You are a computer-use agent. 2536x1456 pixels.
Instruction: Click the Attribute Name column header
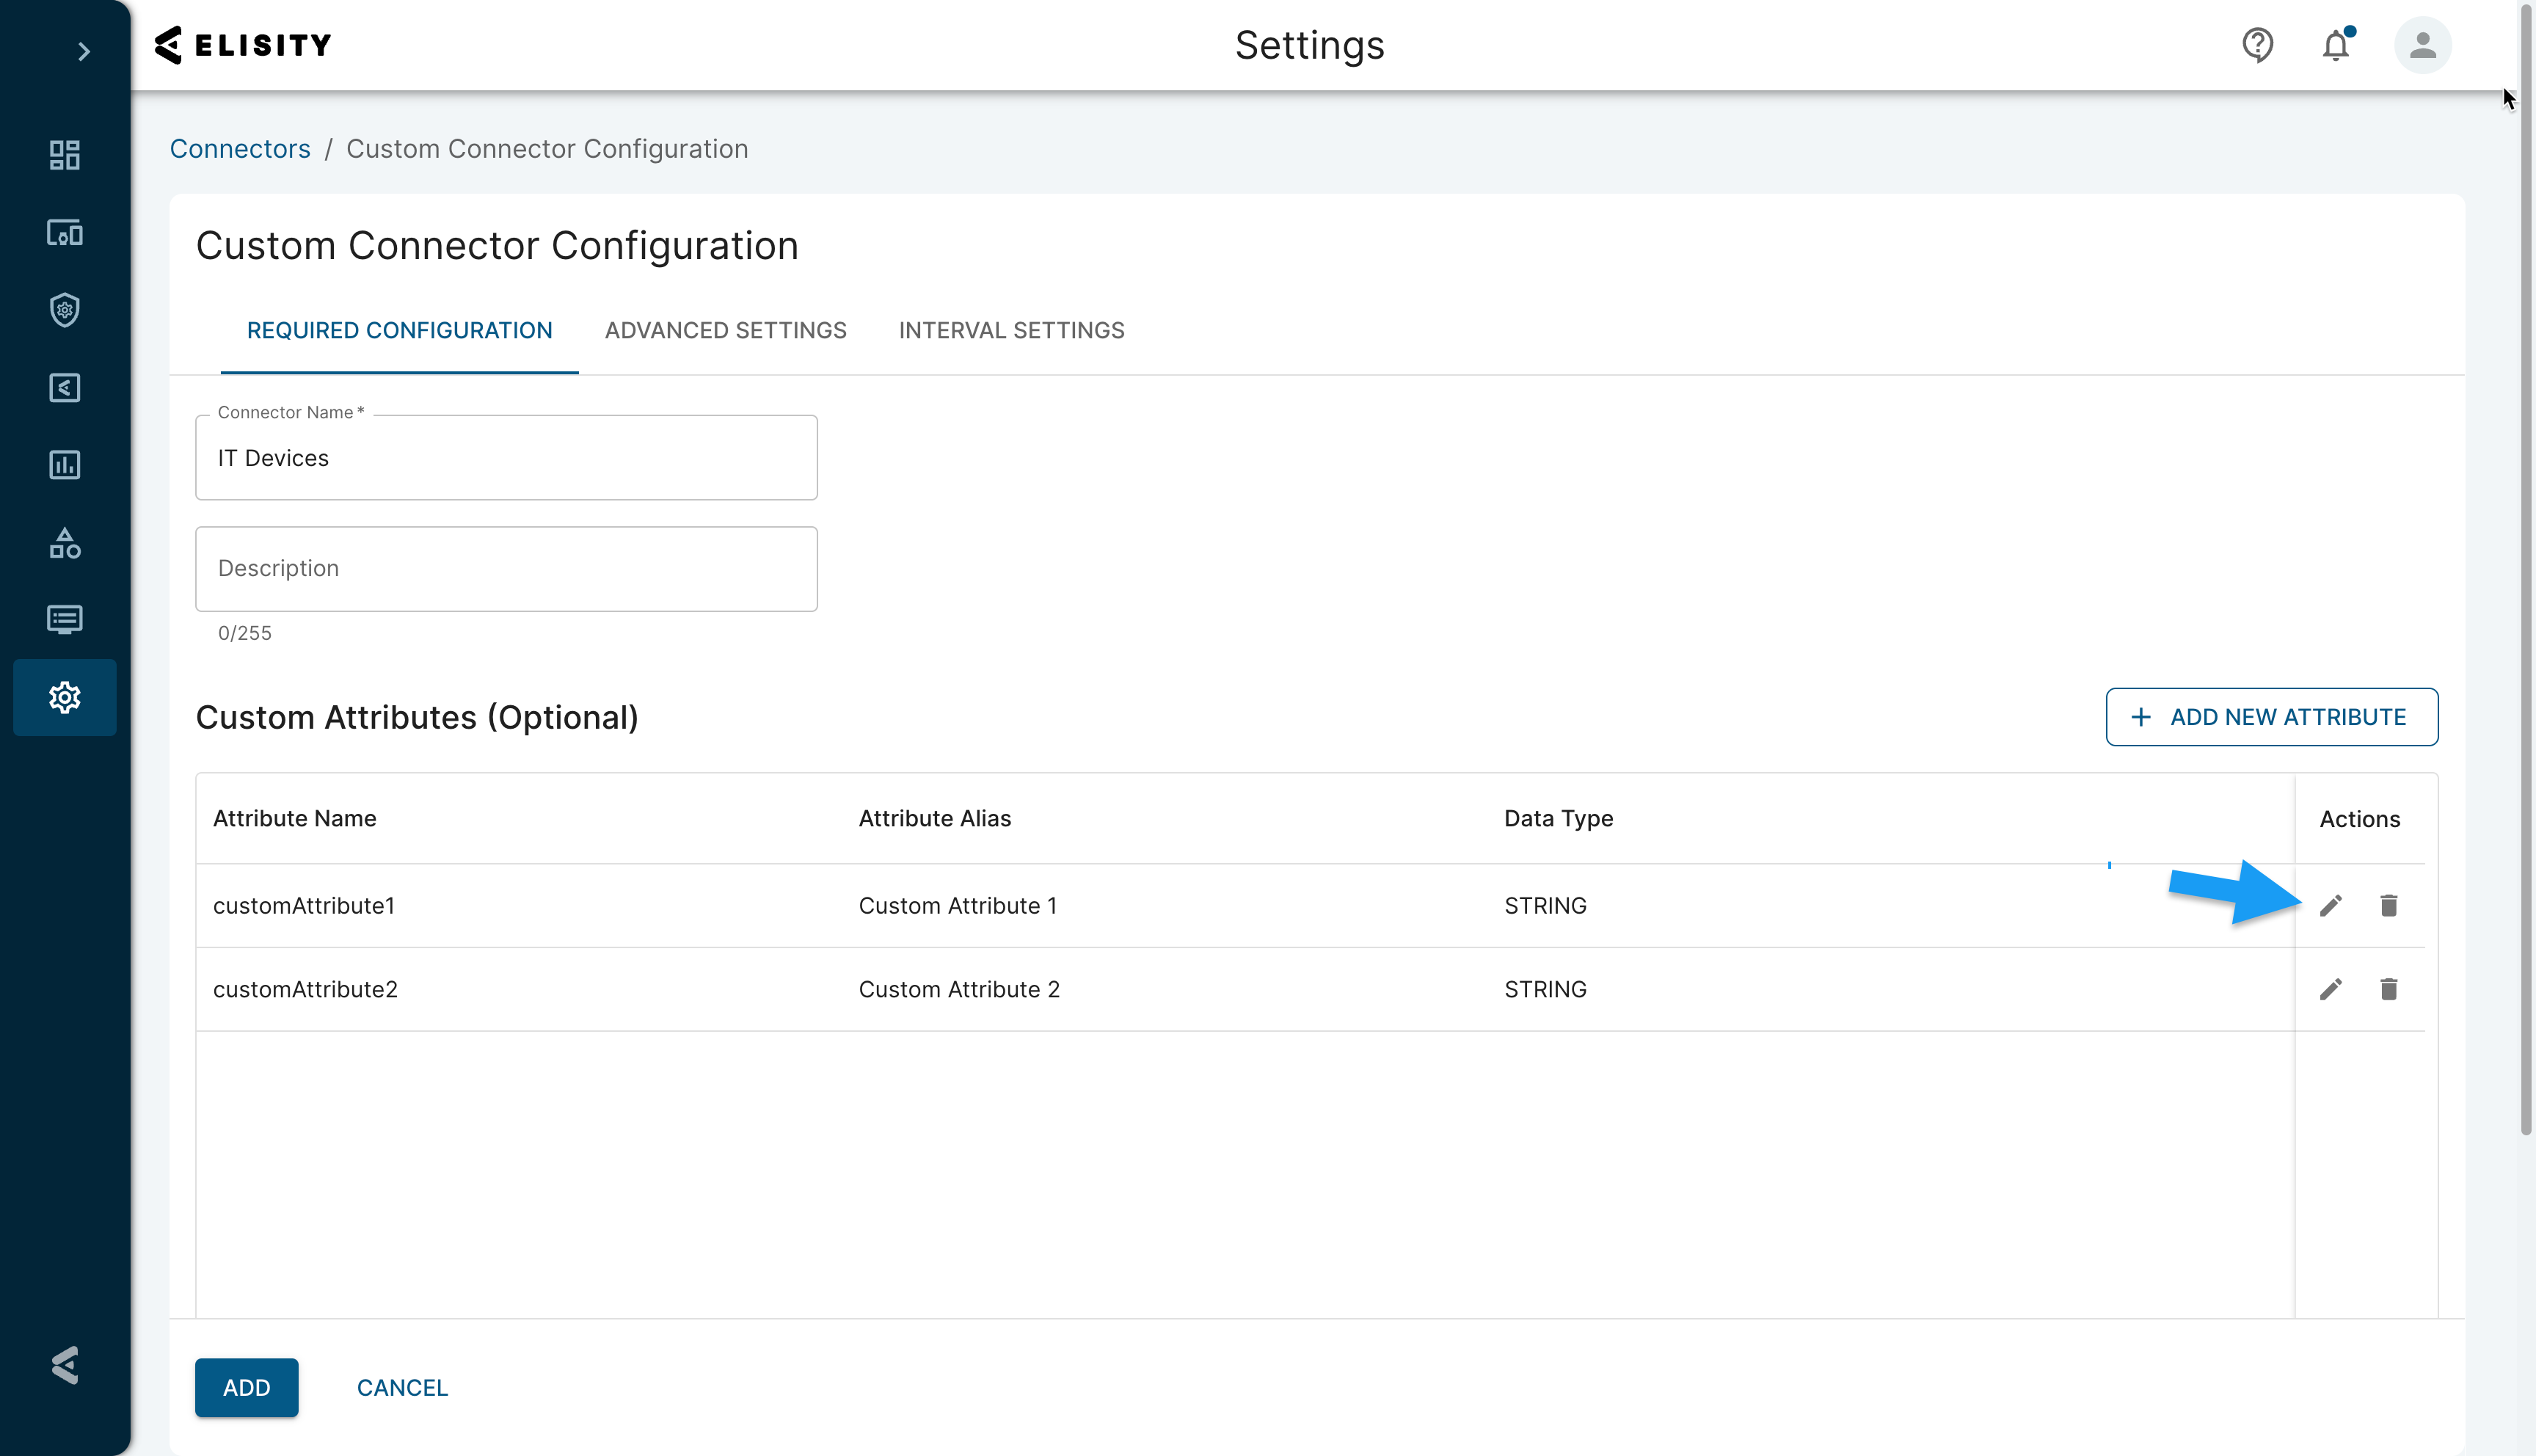[295, 818]
